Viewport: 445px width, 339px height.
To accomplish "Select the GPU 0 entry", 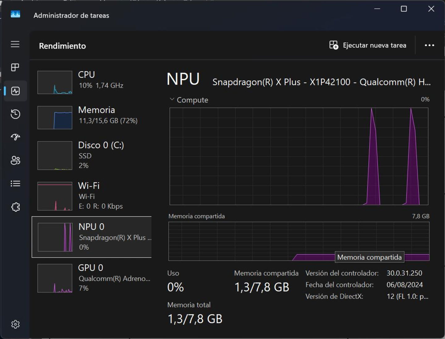I will click(92, 278).
